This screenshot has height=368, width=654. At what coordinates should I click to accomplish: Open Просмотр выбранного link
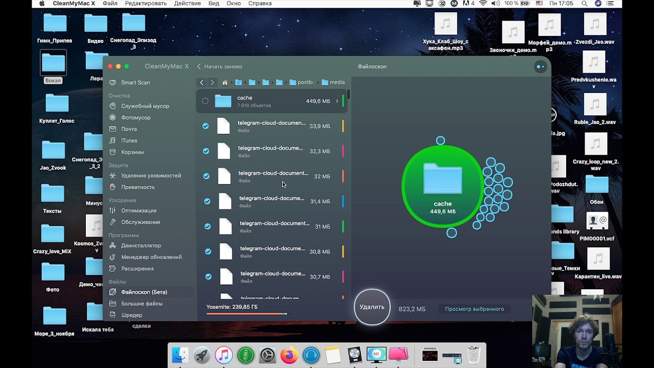point(474,309)
